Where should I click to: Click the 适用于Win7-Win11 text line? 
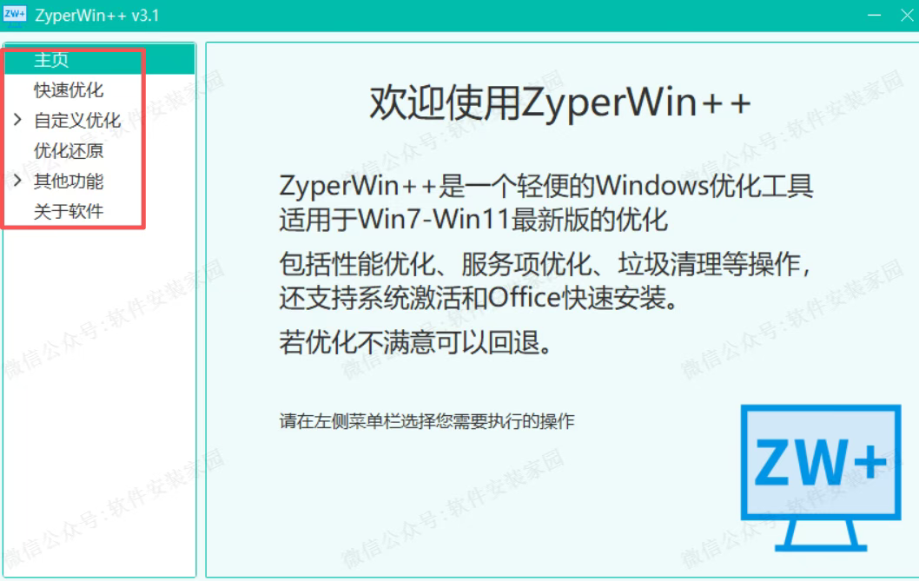(473, 221)
